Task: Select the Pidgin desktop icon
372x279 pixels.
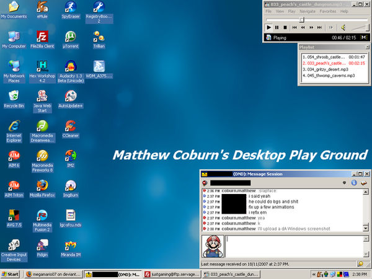Action: coord(42,248)
